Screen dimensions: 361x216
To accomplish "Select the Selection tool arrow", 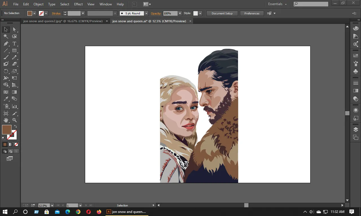I will (6, 30).
